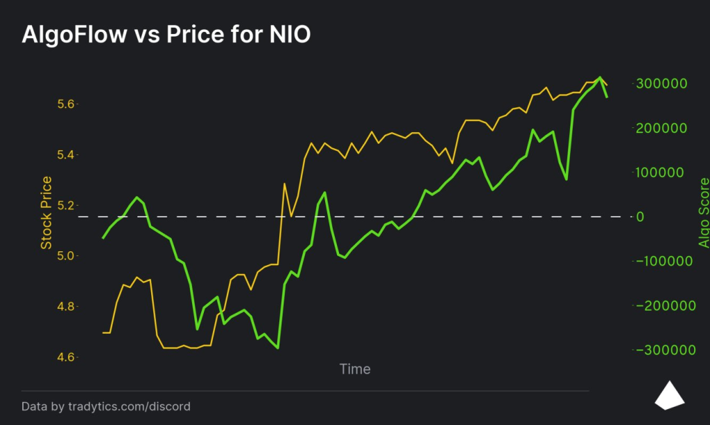
Task: Click the −100000 algo score tick label
Action: [664, 261]
